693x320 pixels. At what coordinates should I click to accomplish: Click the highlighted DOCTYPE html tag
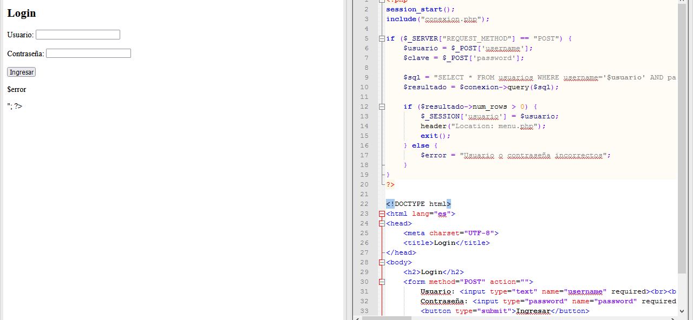tap(418, 204)
